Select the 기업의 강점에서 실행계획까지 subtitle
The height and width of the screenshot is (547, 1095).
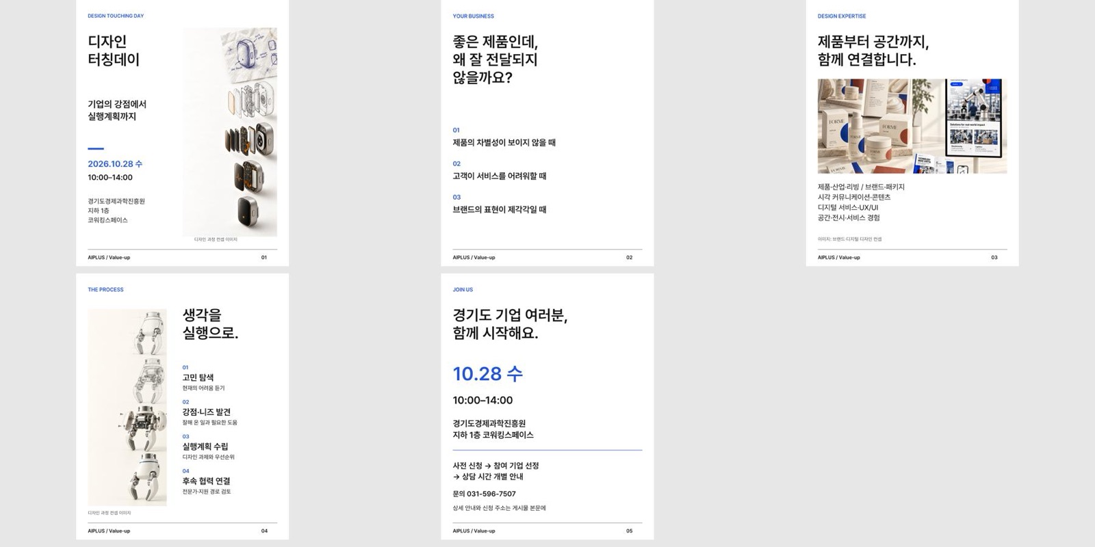(x=117, y=110)
